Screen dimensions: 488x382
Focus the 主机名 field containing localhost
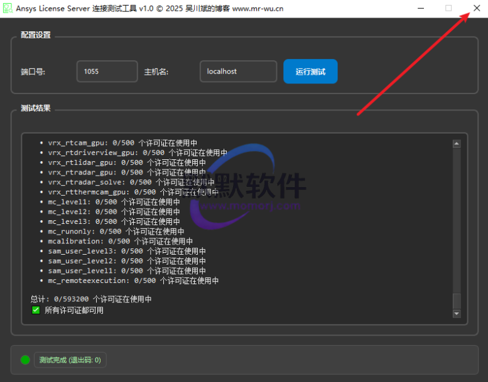point(238,72)
